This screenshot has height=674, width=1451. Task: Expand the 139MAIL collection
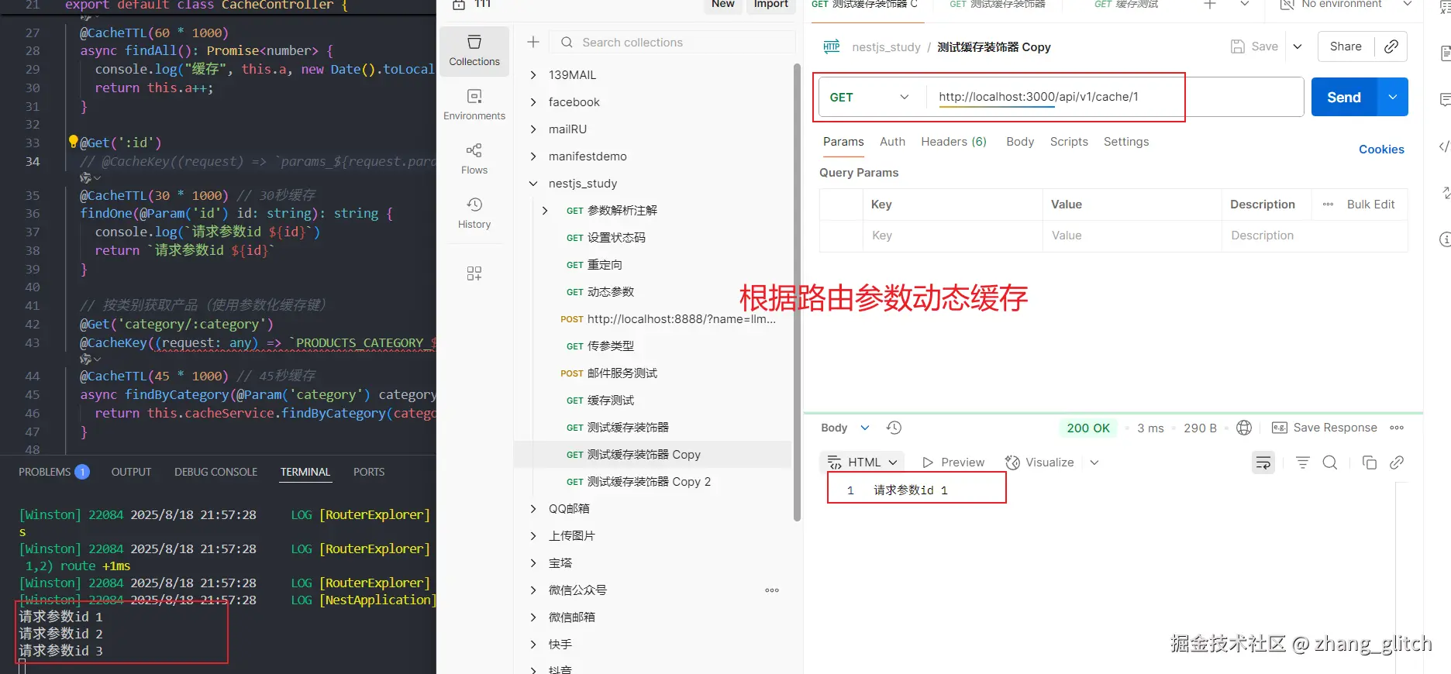point(533,75)
